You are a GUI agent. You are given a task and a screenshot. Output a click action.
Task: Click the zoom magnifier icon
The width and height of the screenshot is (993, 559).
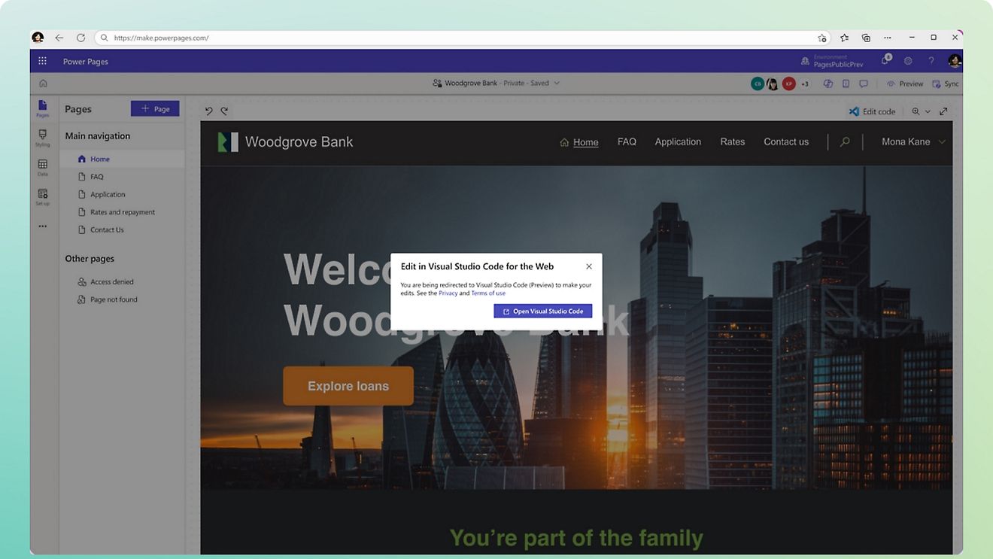pos(916,111)
